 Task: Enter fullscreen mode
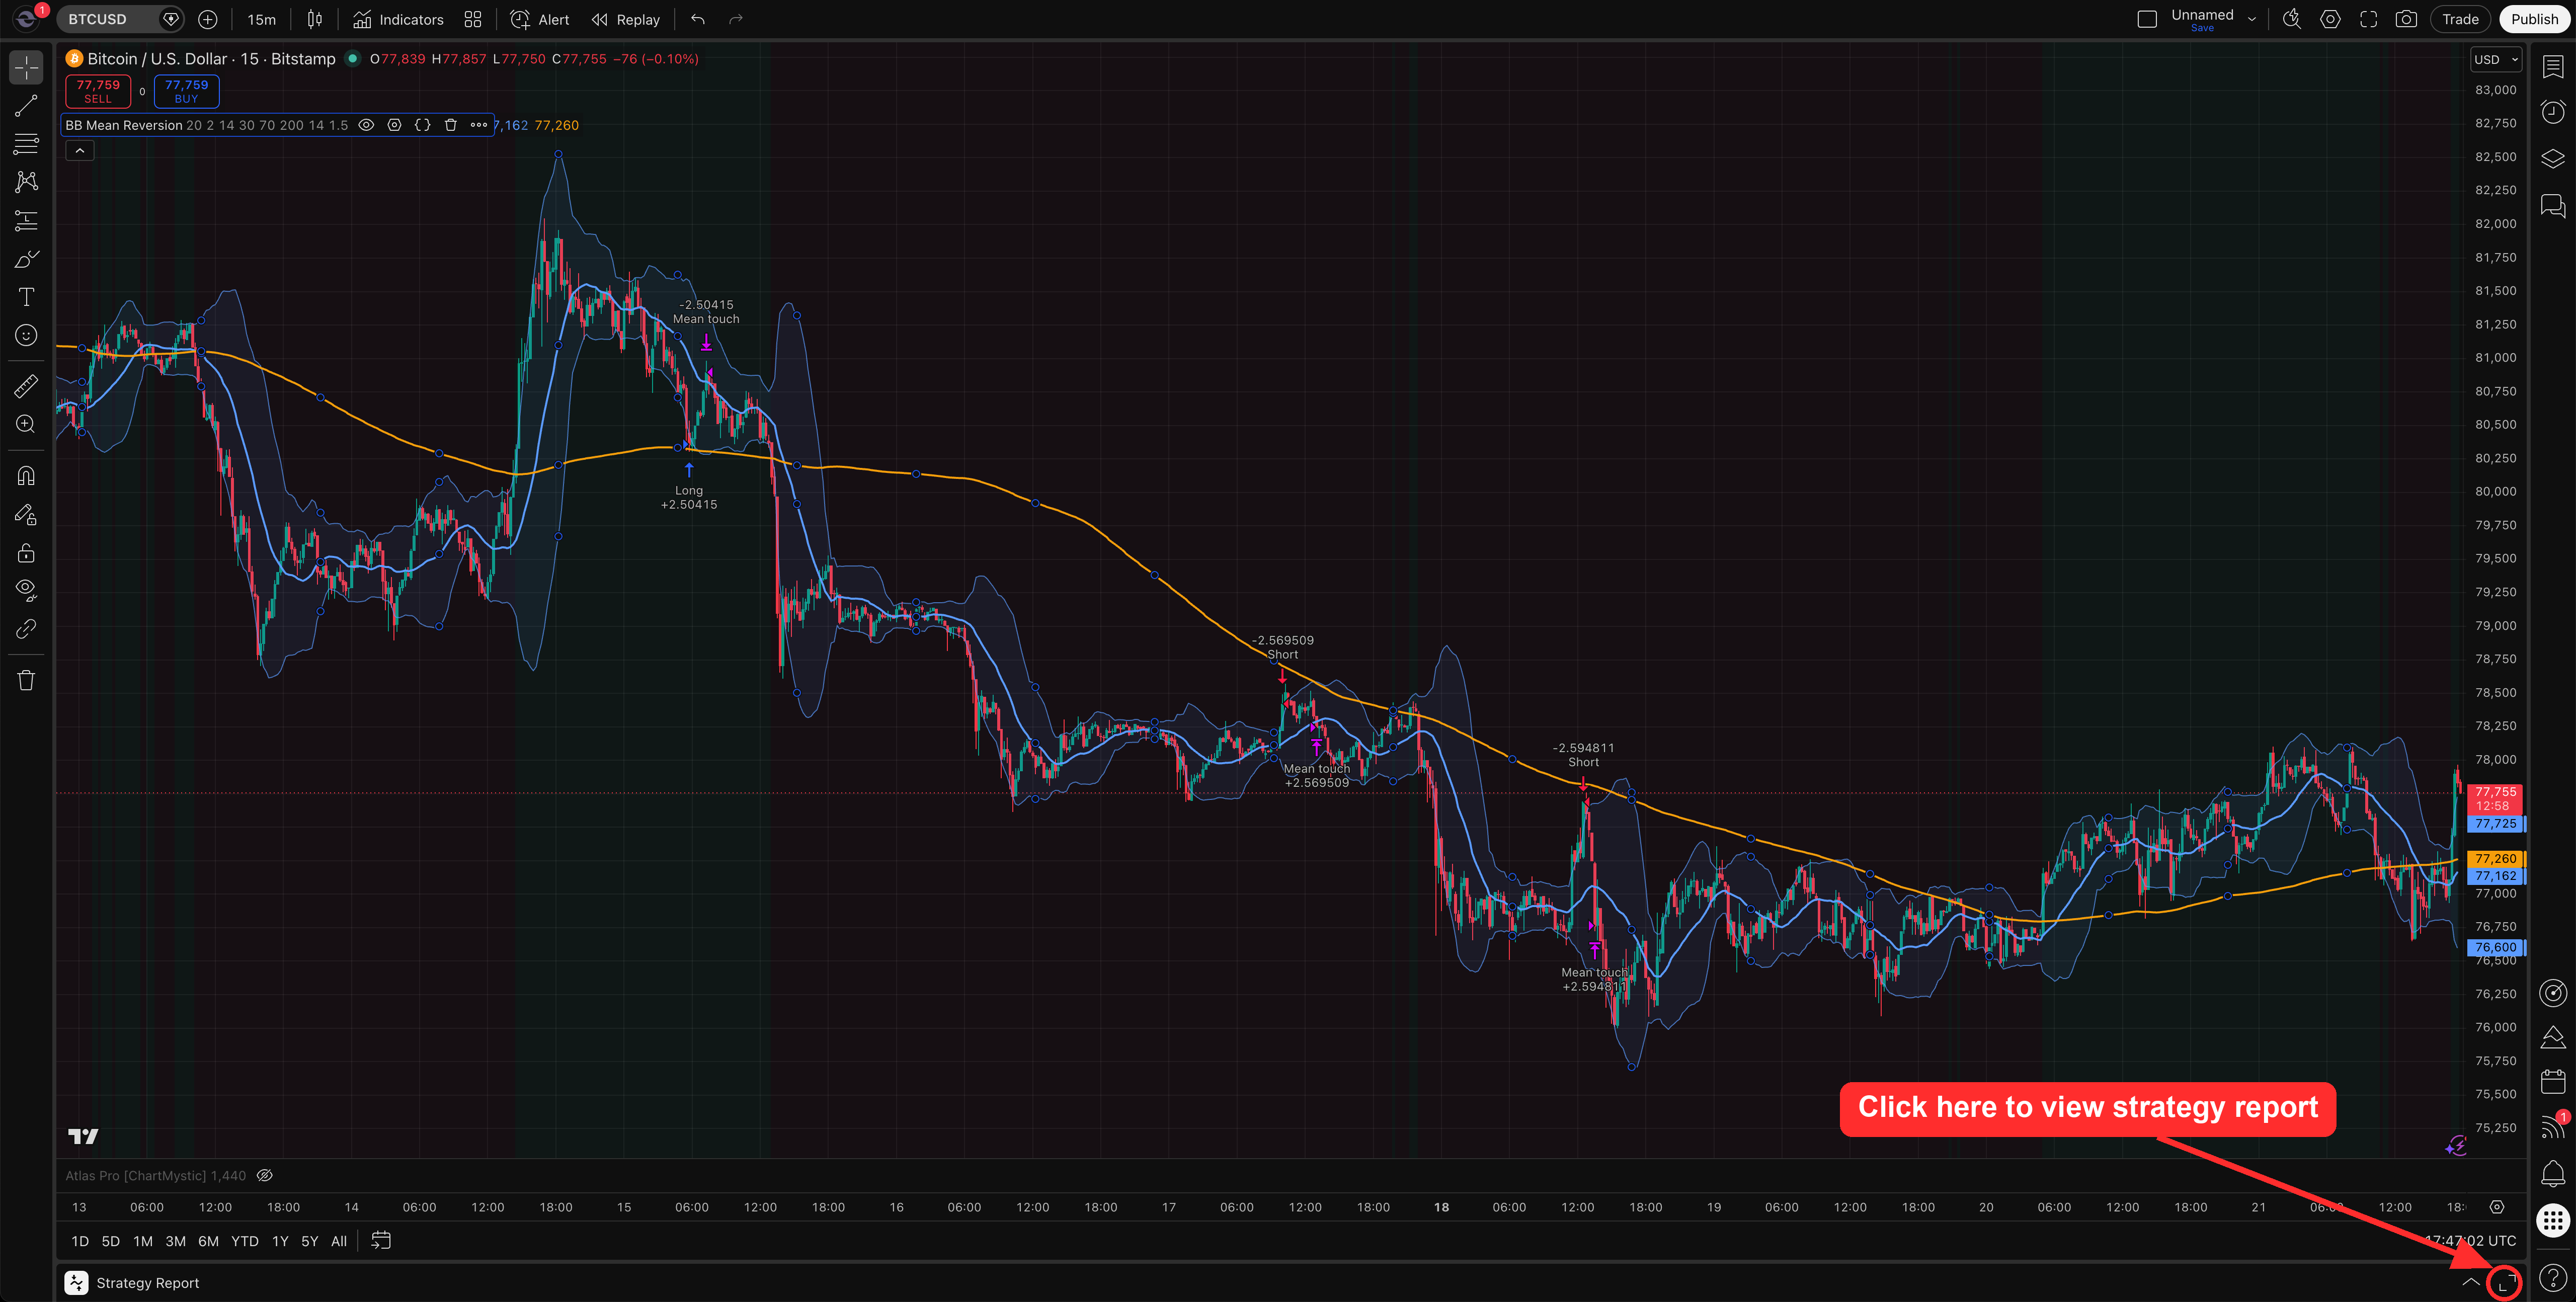pyautogui.click(x=2368, y=19)
